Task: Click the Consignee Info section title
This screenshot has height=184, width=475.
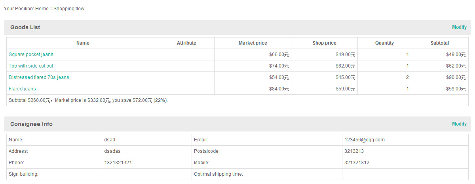Action: [x=31, y=124]
